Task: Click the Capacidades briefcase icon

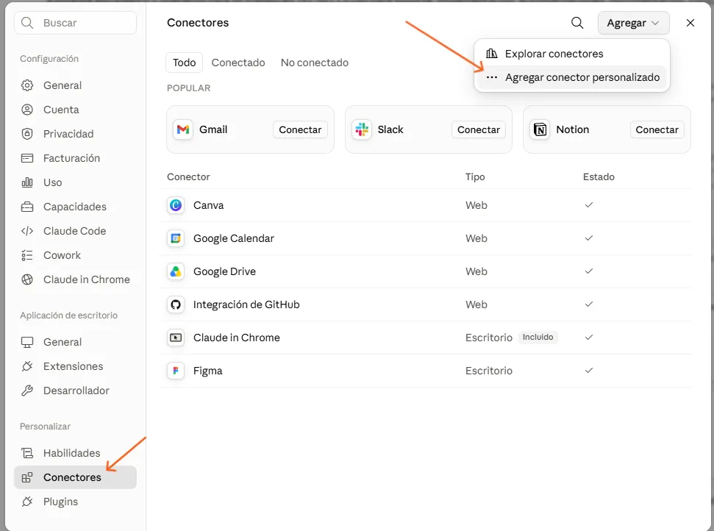Action: click(27, 207)
